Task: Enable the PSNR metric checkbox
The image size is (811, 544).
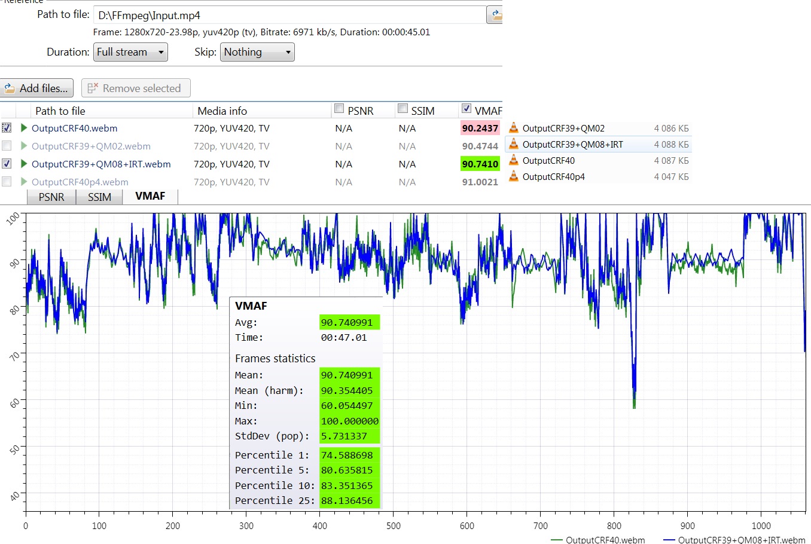Action: click(x=339, y=109)
